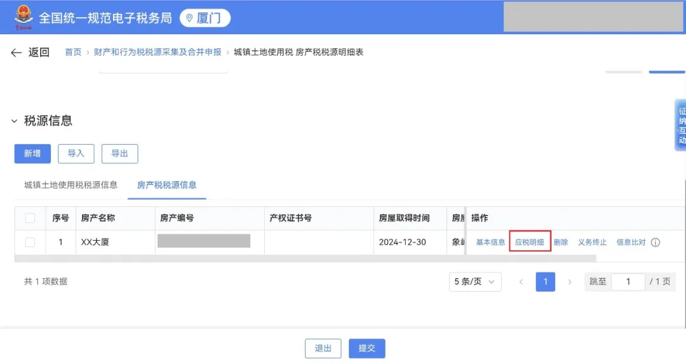Check the XX大厦 row checkbox
This screenshot has height=364, width=686.
(x=30, y=242)
